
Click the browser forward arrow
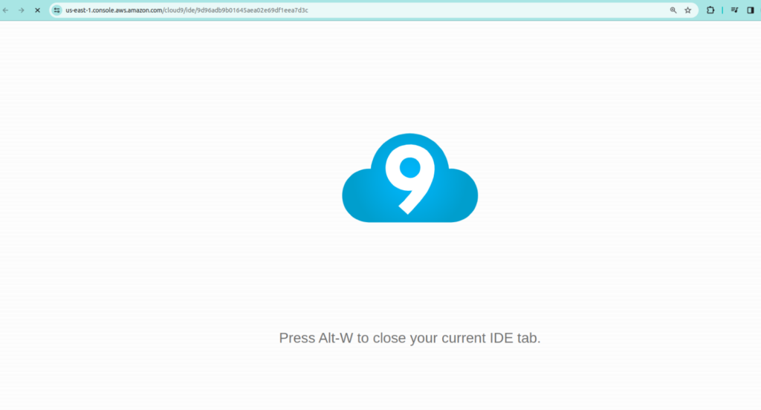click(22, 10)
